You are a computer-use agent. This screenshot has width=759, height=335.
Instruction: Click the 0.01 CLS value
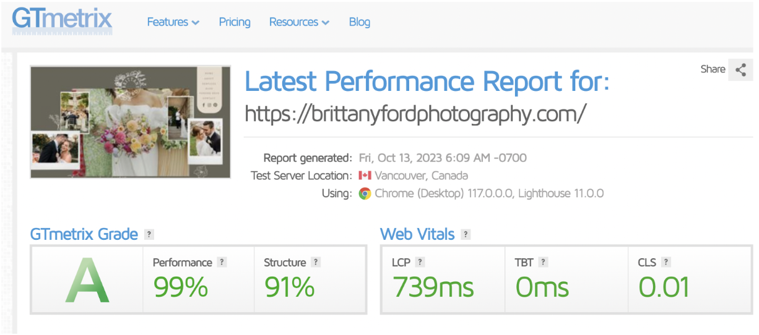pyautogui.click(x=664, y=287)
